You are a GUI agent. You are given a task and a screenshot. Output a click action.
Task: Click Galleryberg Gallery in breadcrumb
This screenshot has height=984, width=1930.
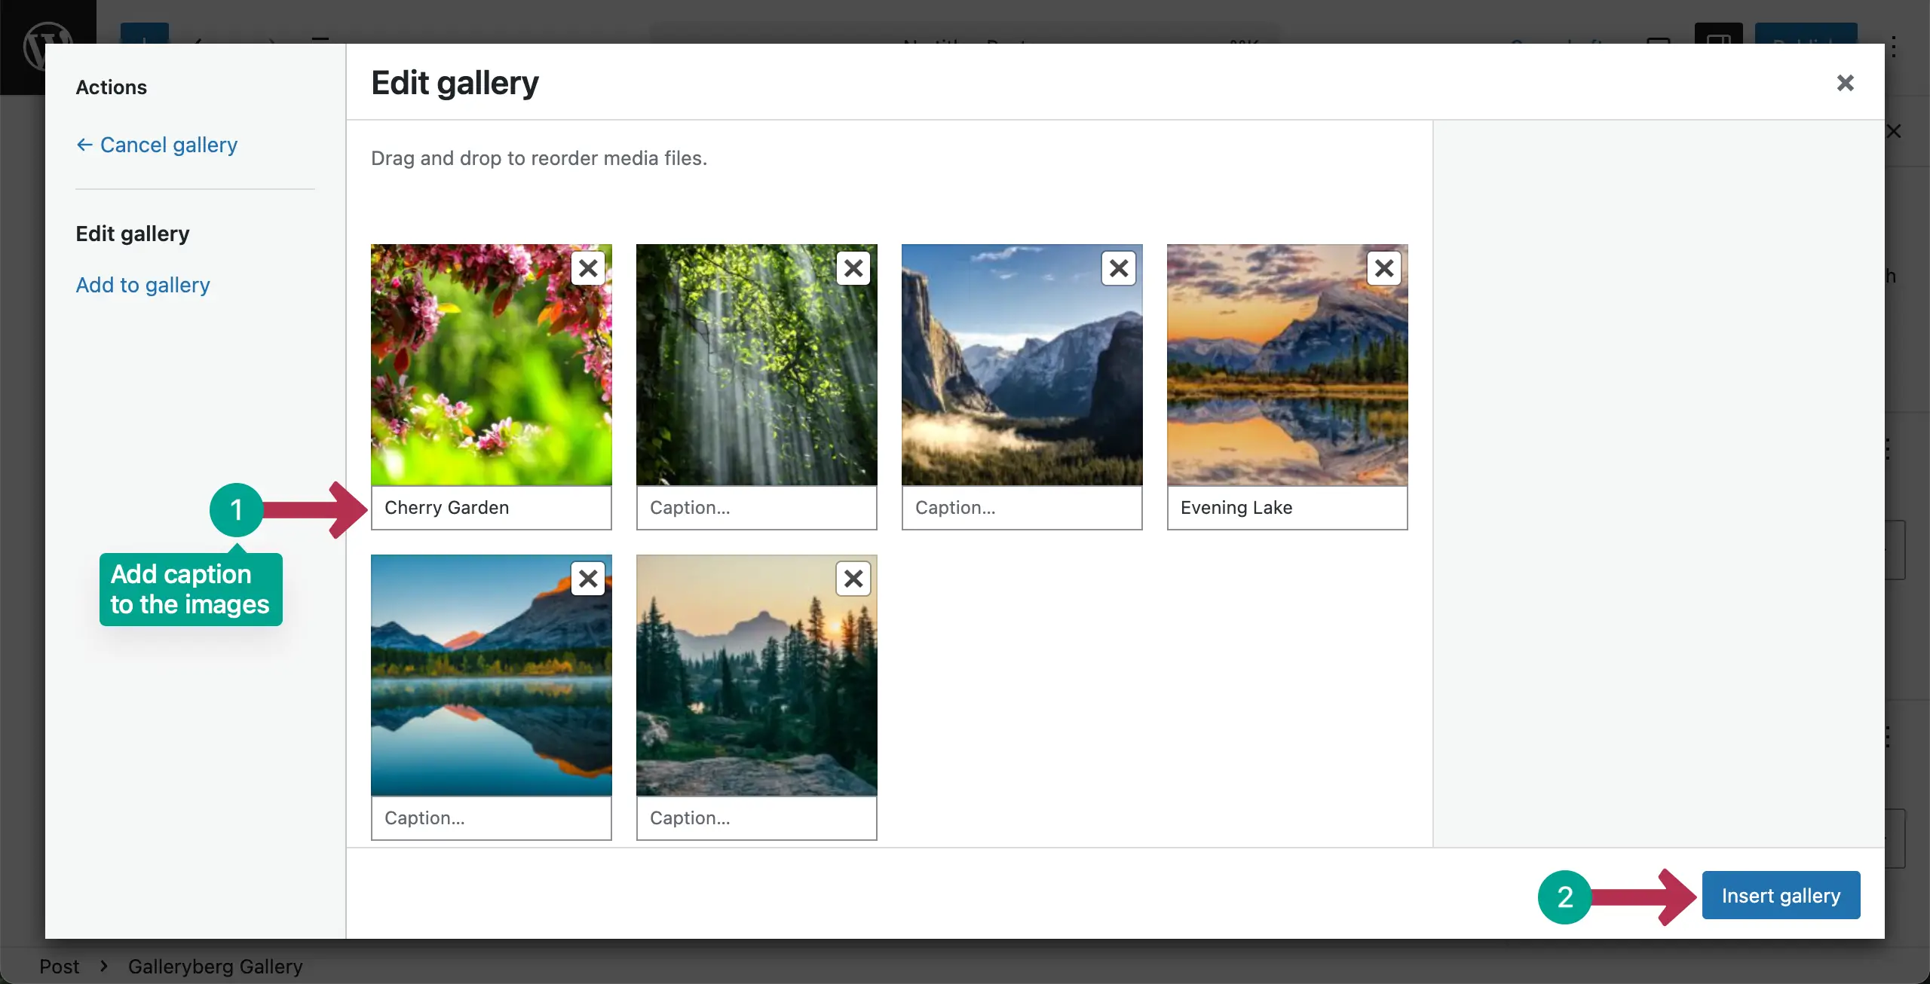(215, 967)
